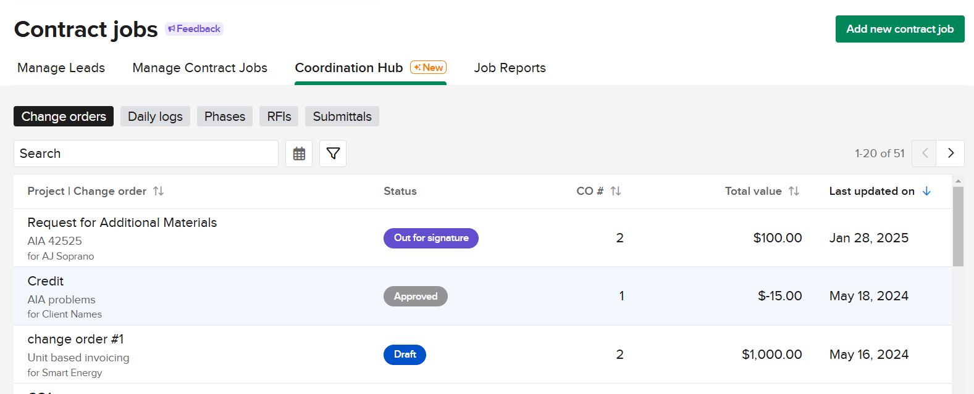974x394 pixels.
Task: Click the Out for signature status badge
Action: pyautogui.click(x=431, y=238)
